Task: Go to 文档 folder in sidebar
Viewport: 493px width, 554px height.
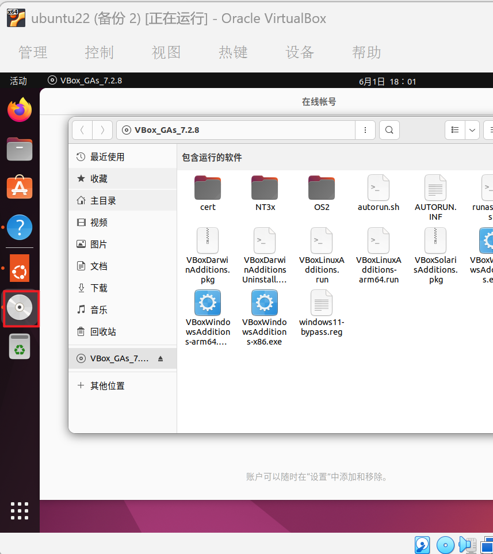Action: point(123,266)
